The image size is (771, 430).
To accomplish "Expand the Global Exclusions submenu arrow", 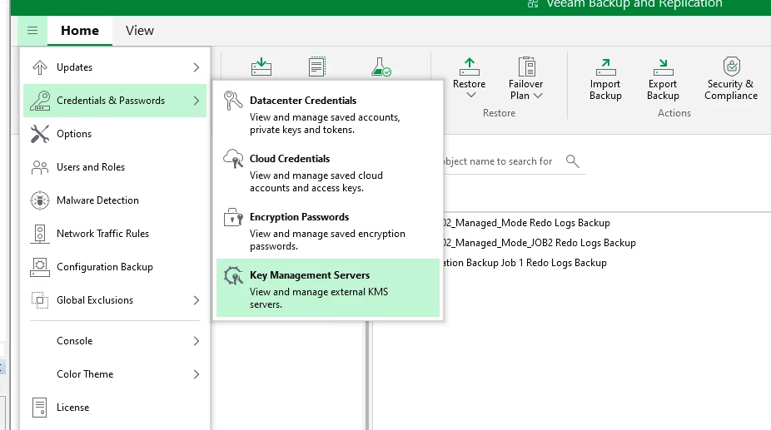I will [x=196, y=300].
